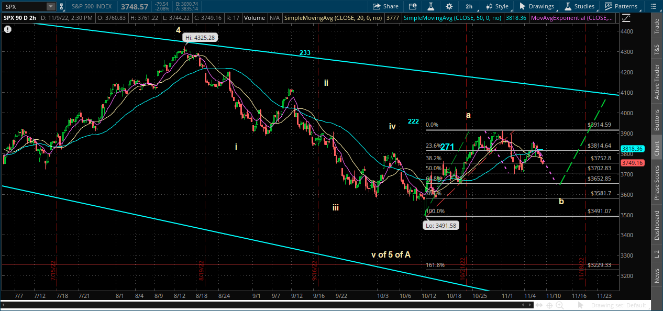Expand the SPX symbol dropdown arrow
Screen dimensions: 663x311
pyautogui.click(x=50, y=6)
